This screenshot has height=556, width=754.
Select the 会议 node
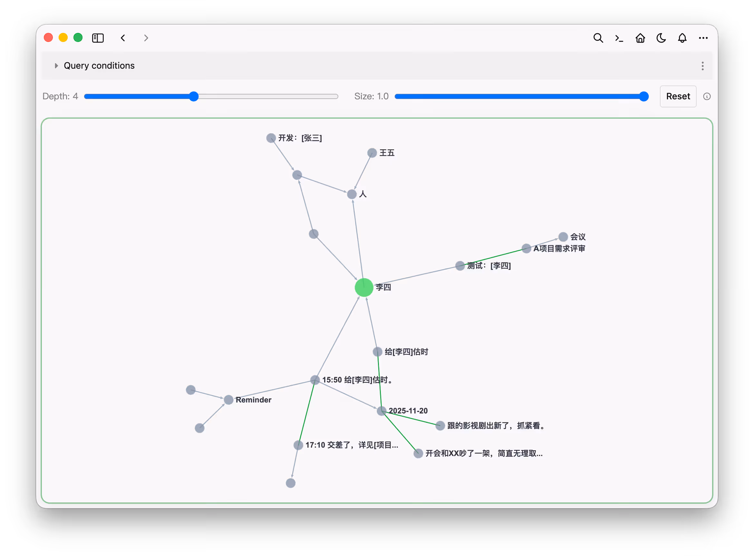563,237
